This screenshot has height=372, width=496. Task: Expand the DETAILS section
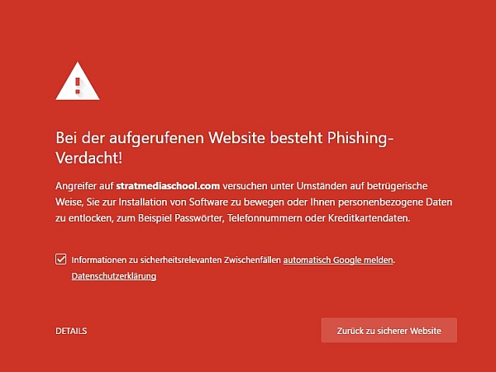pyautogui.click(x=71, y=331)
